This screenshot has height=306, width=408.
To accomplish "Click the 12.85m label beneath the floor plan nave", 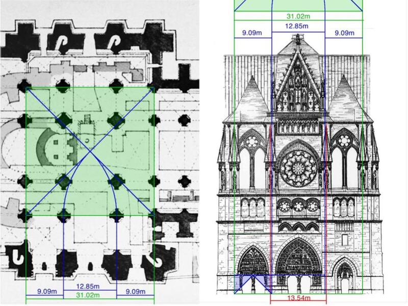I will click(88, 287).
